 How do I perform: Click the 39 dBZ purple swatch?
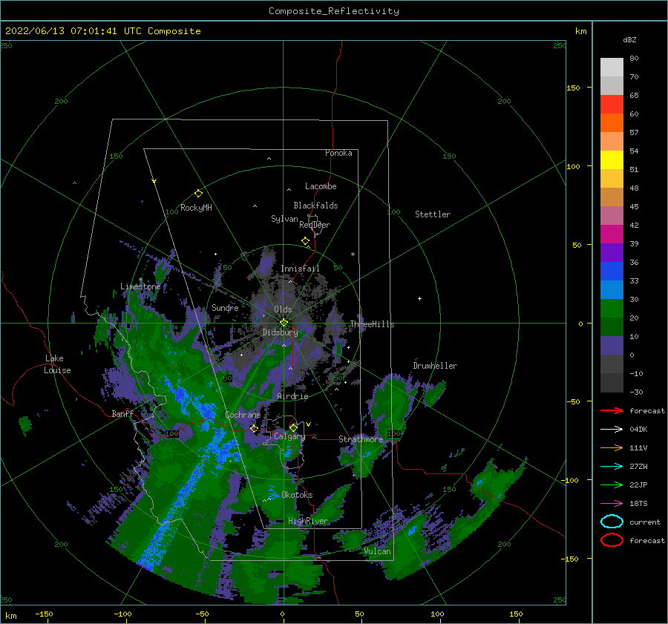coord(612,252)
